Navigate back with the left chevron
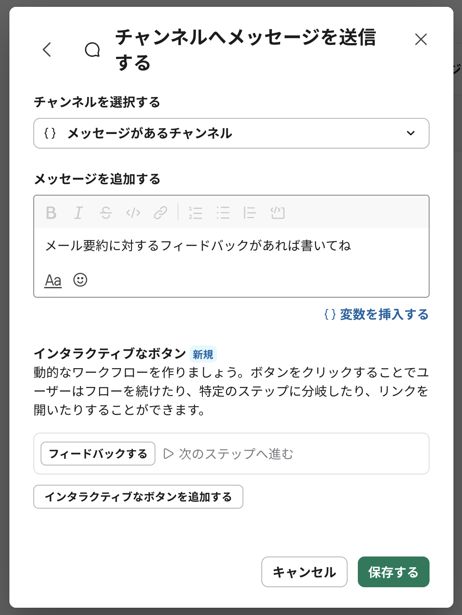This screenshot has height=615, width=462. coord(47,50)
